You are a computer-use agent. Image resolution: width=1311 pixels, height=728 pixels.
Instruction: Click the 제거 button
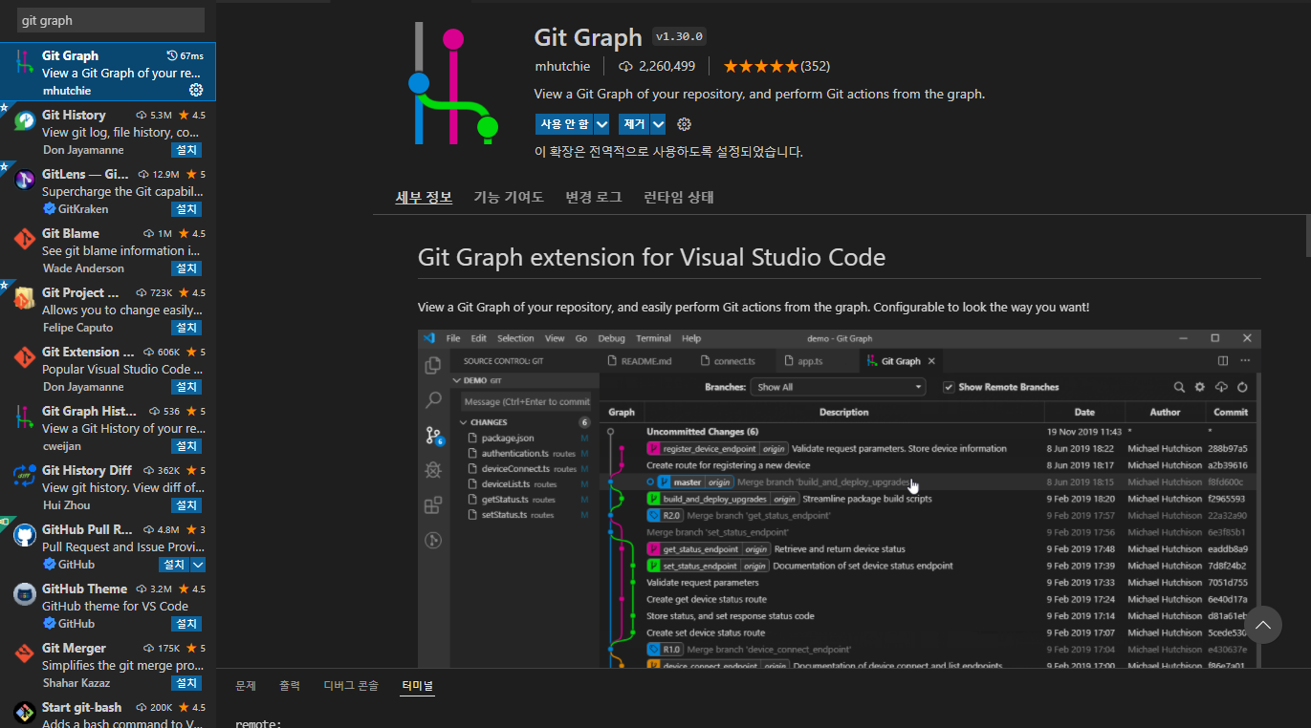(634, 124)
